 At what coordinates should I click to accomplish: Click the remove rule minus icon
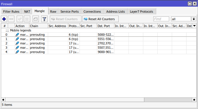point(11,19)
